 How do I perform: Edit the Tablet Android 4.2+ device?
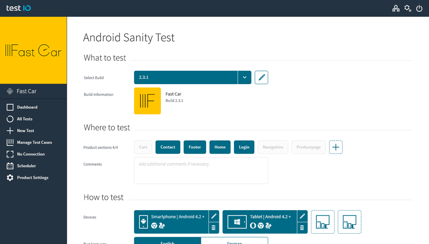(302, 216)
